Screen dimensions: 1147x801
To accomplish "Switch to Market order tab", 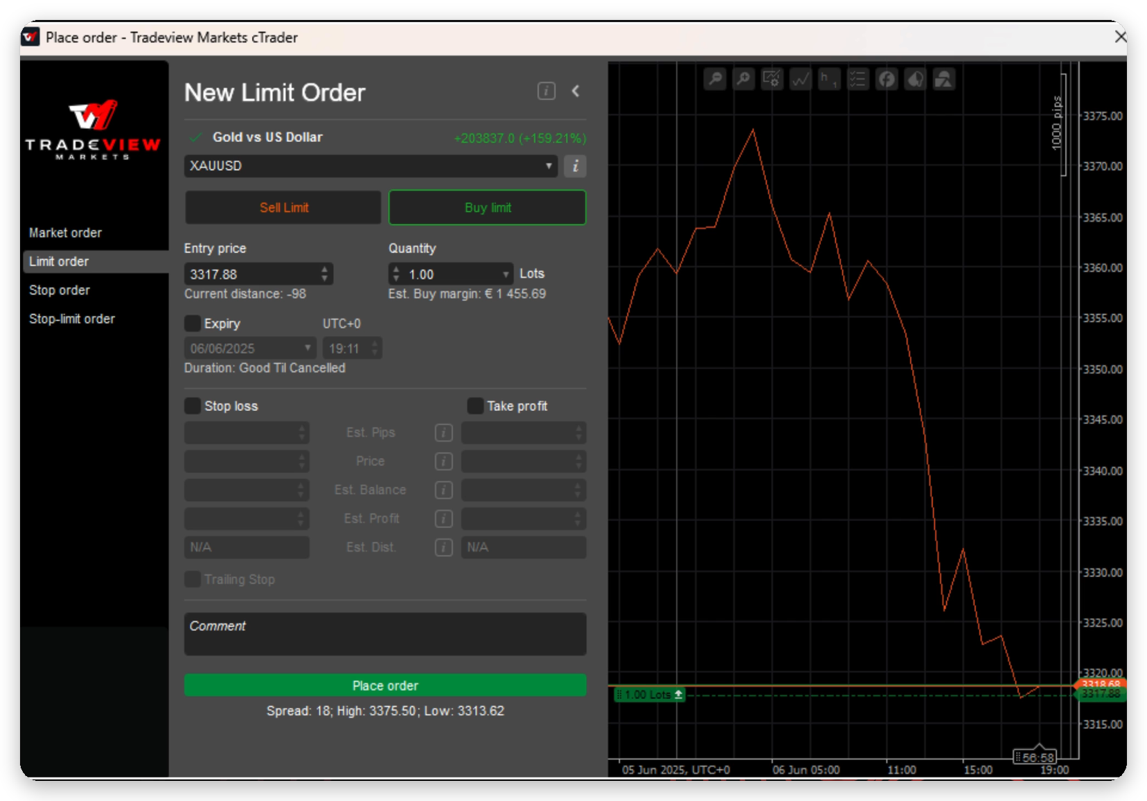I will (94, 233).
